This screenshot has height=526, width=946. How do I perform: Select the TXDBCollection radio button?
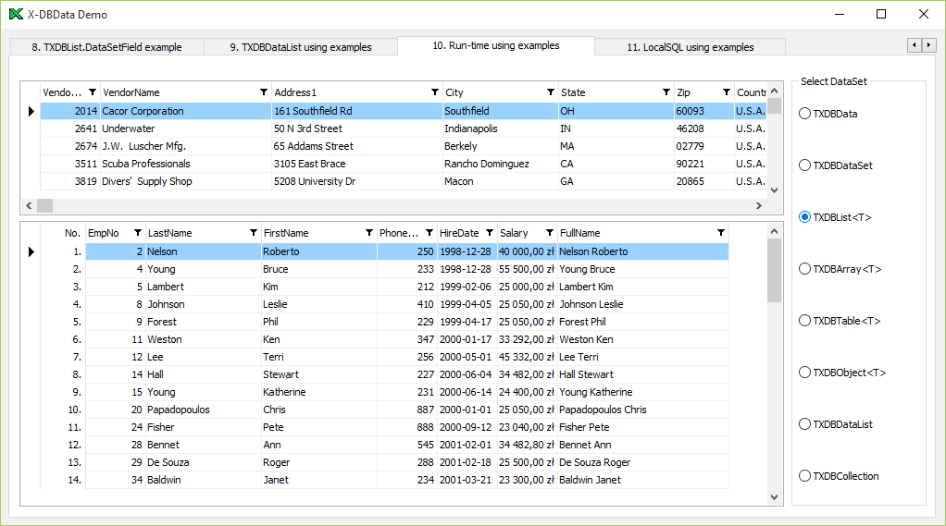click(x=803, y=476)
